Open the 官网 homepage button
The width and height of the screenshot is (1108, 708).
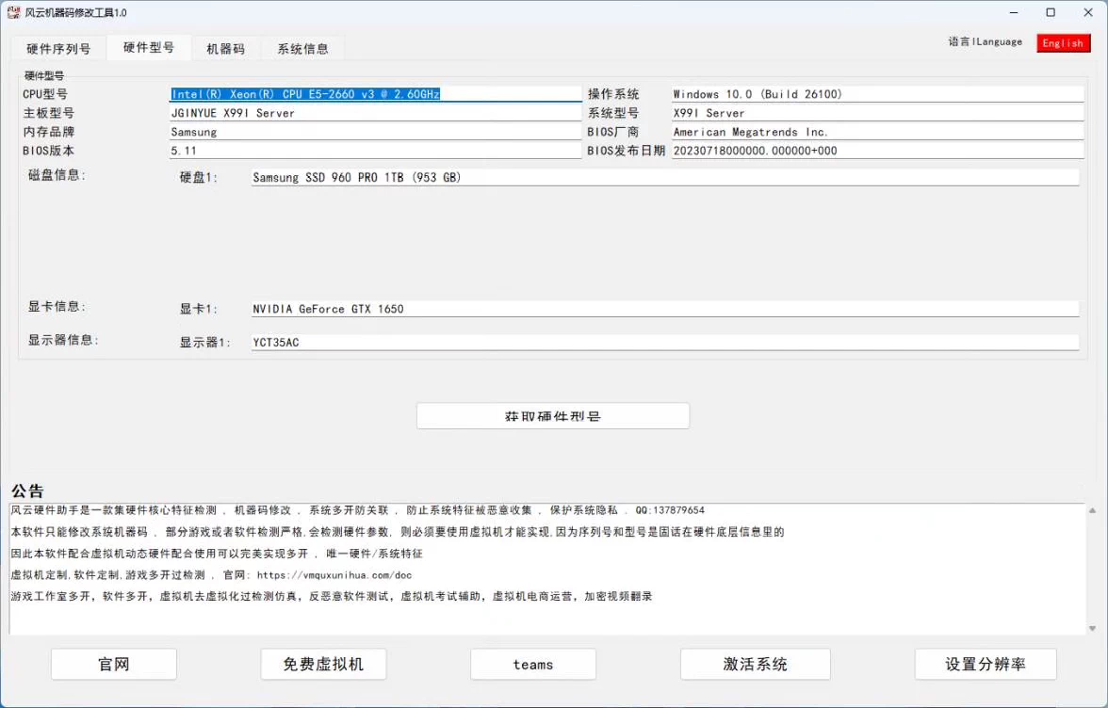(113, 664)
